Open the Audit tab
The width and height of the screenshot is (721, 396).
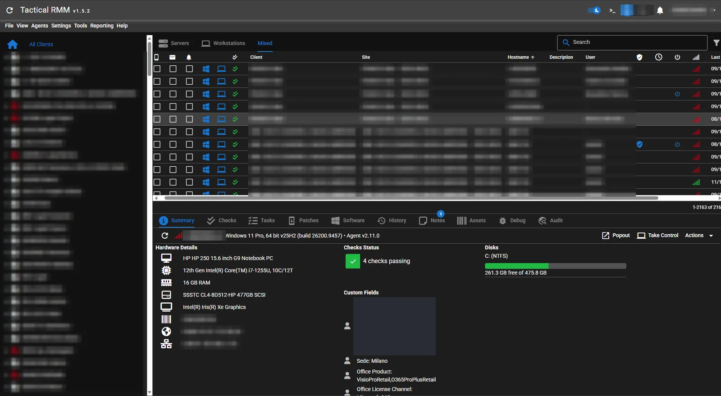pos(551,221)
